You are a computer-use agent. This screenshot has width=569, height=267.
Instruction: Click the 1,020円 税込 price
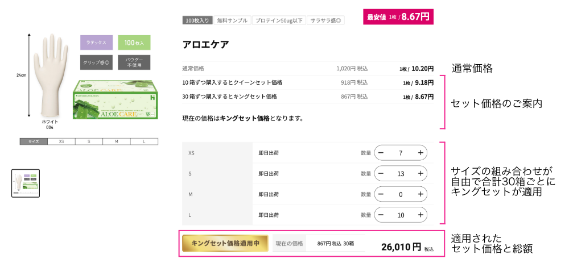point(352,69)
